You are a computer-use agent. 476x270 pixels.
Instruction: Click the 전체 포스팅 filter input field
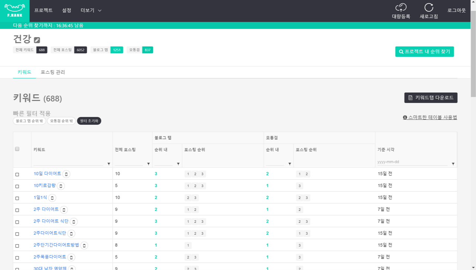tap(129, 163)
